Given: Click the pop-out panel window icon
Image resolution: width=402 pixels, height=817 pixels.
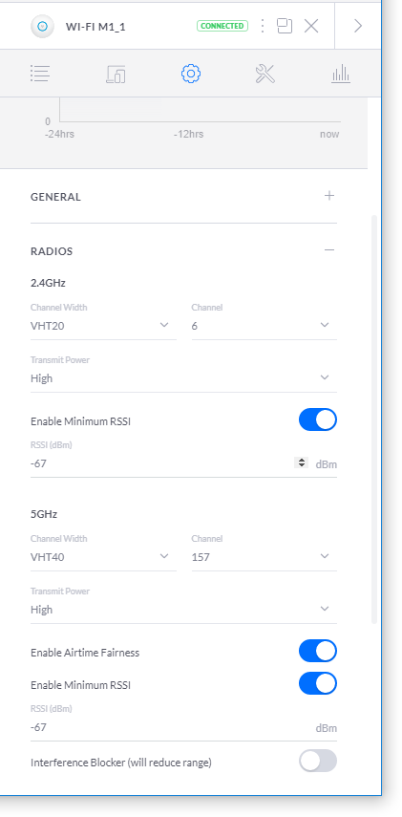Looking at the screenshot, I should (x=285, y=26).
